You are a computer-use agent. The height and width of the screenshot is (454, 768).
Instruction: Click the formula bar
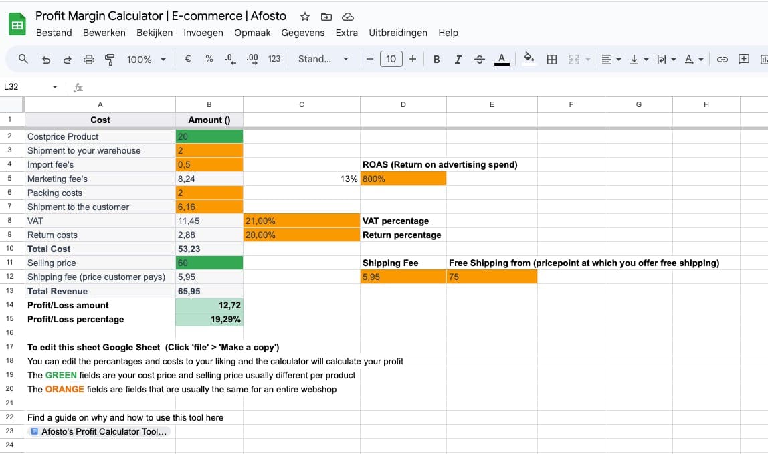point(421,87)
